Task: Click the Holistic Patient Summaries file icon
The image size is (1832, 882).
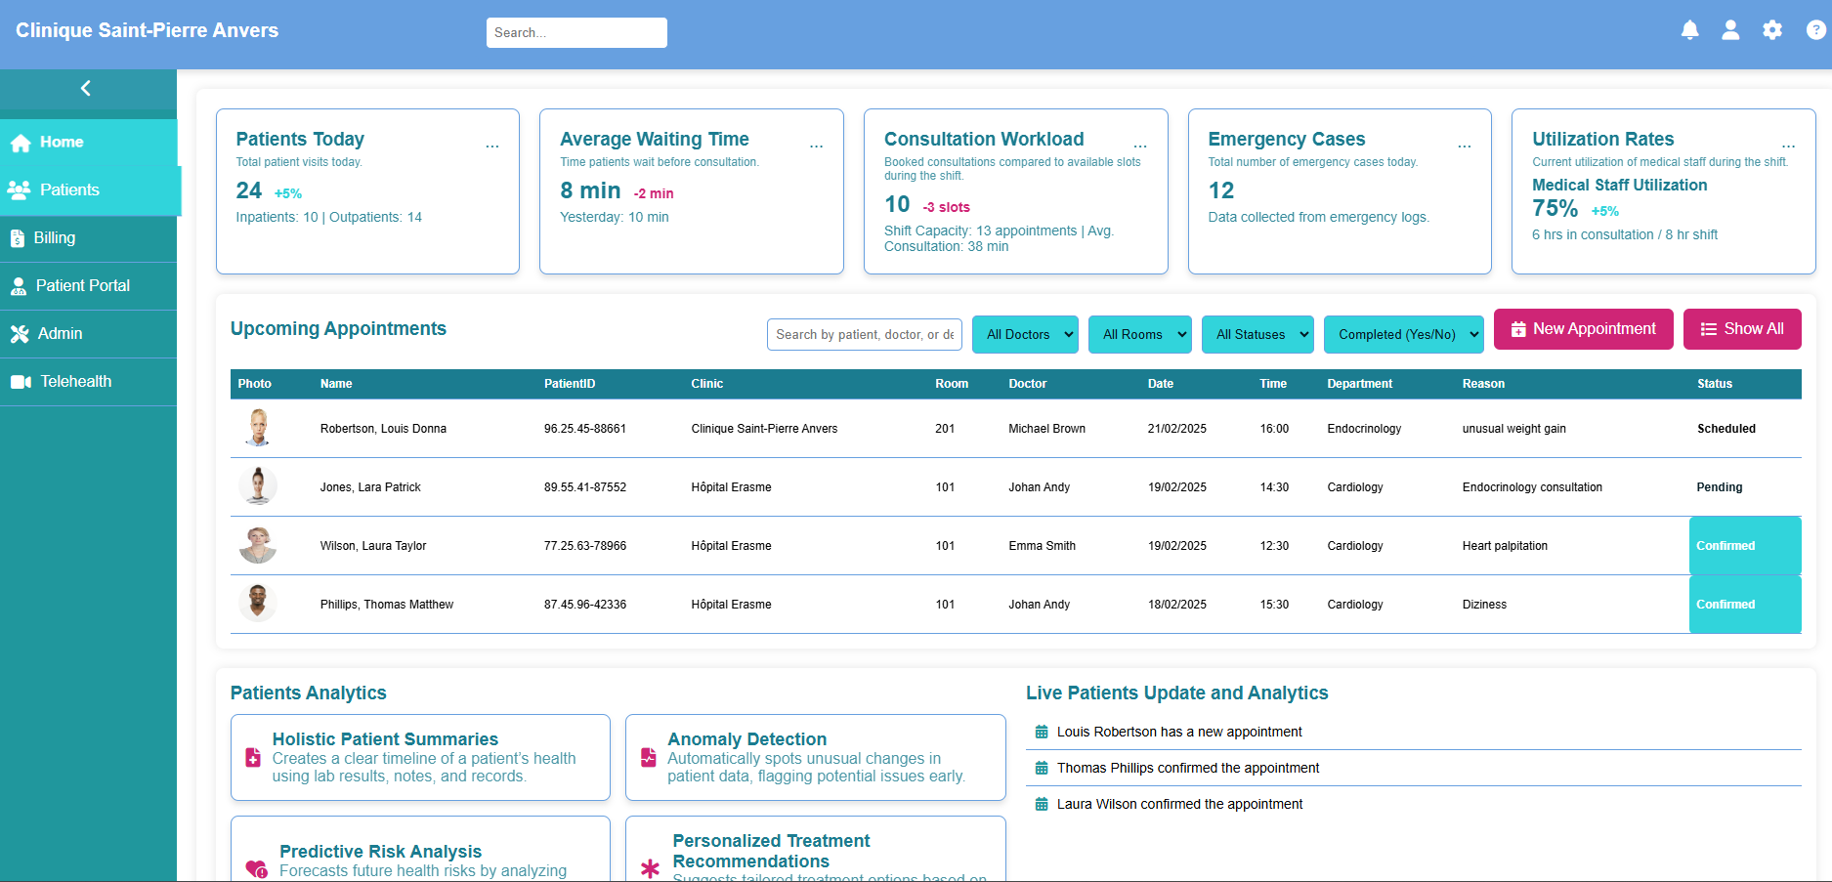Action: [x=253, y=758]
